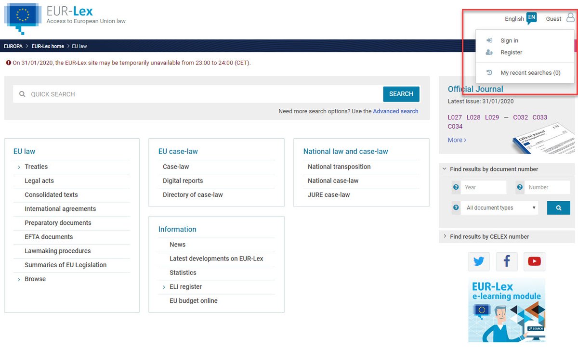Open My recent searches (0)
Screen dimensions: 578x350
click(x=530, y=73)
